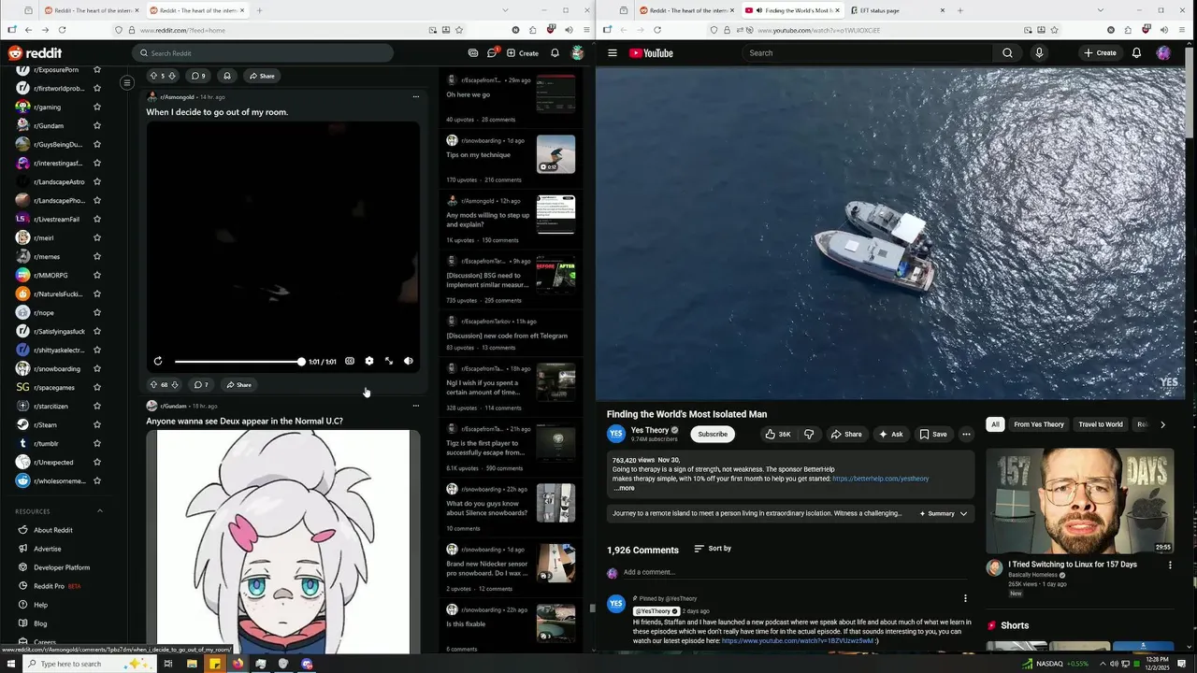Select 'Travel to World' filter chip
The height and width of the screenshot is (673, 1197).
tap(1101, 424)
